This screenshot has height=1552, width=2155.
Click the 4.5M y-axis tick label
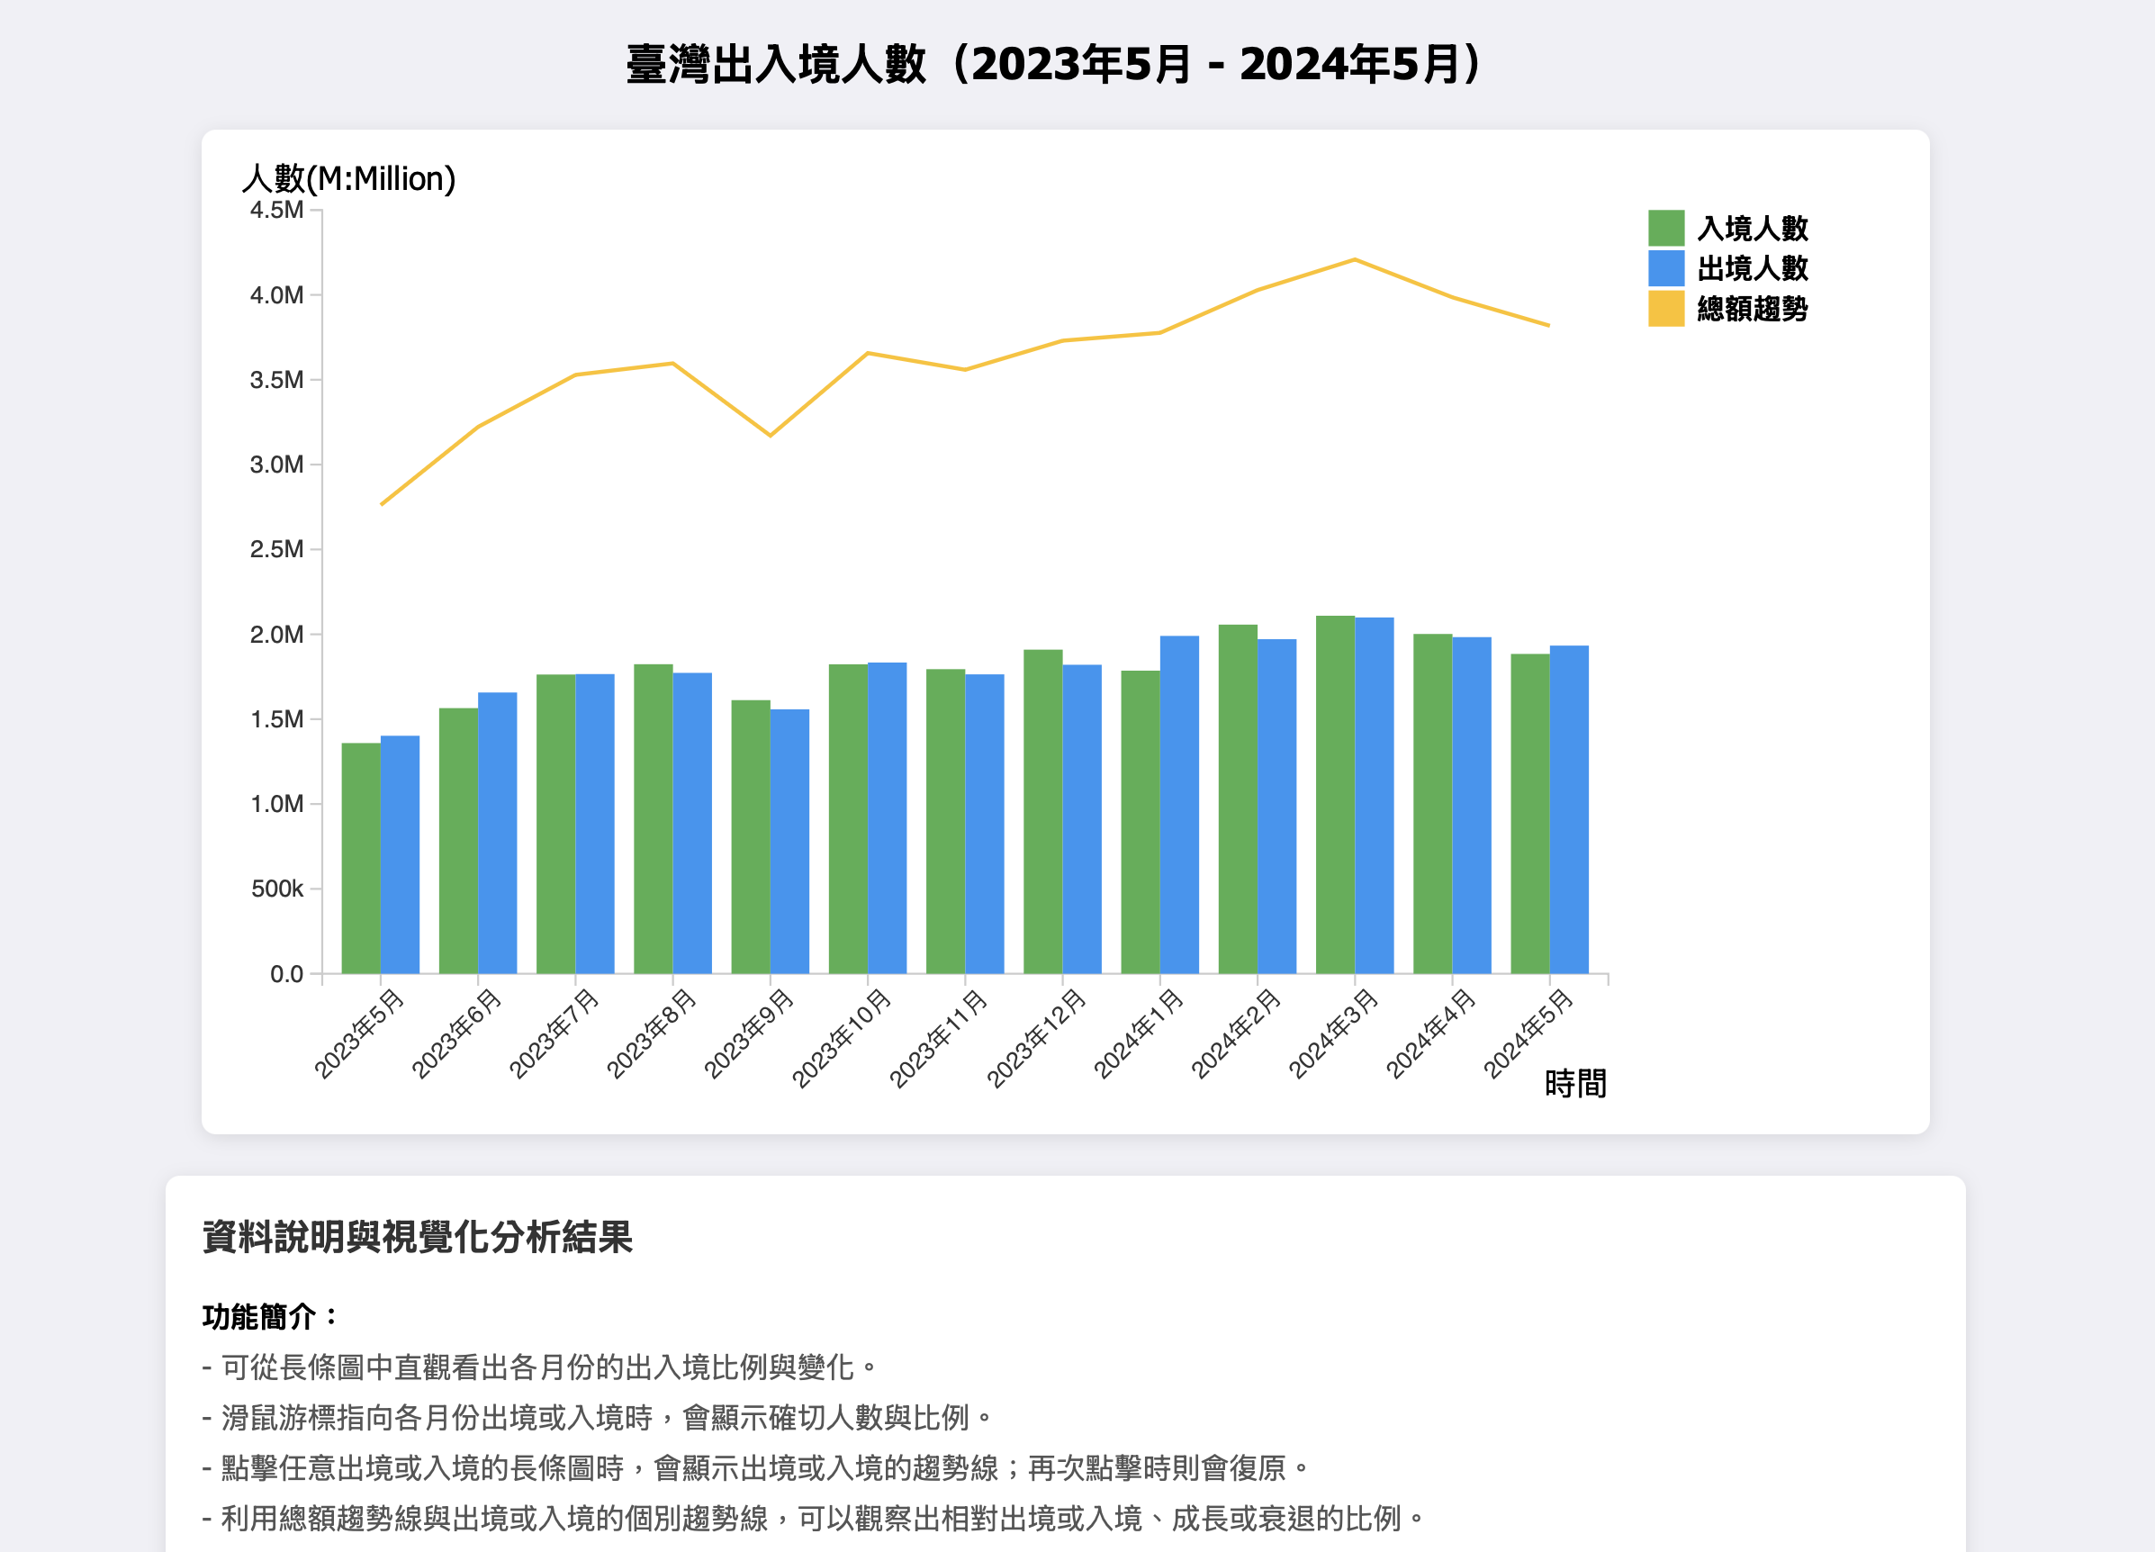[x=276, y=210]
